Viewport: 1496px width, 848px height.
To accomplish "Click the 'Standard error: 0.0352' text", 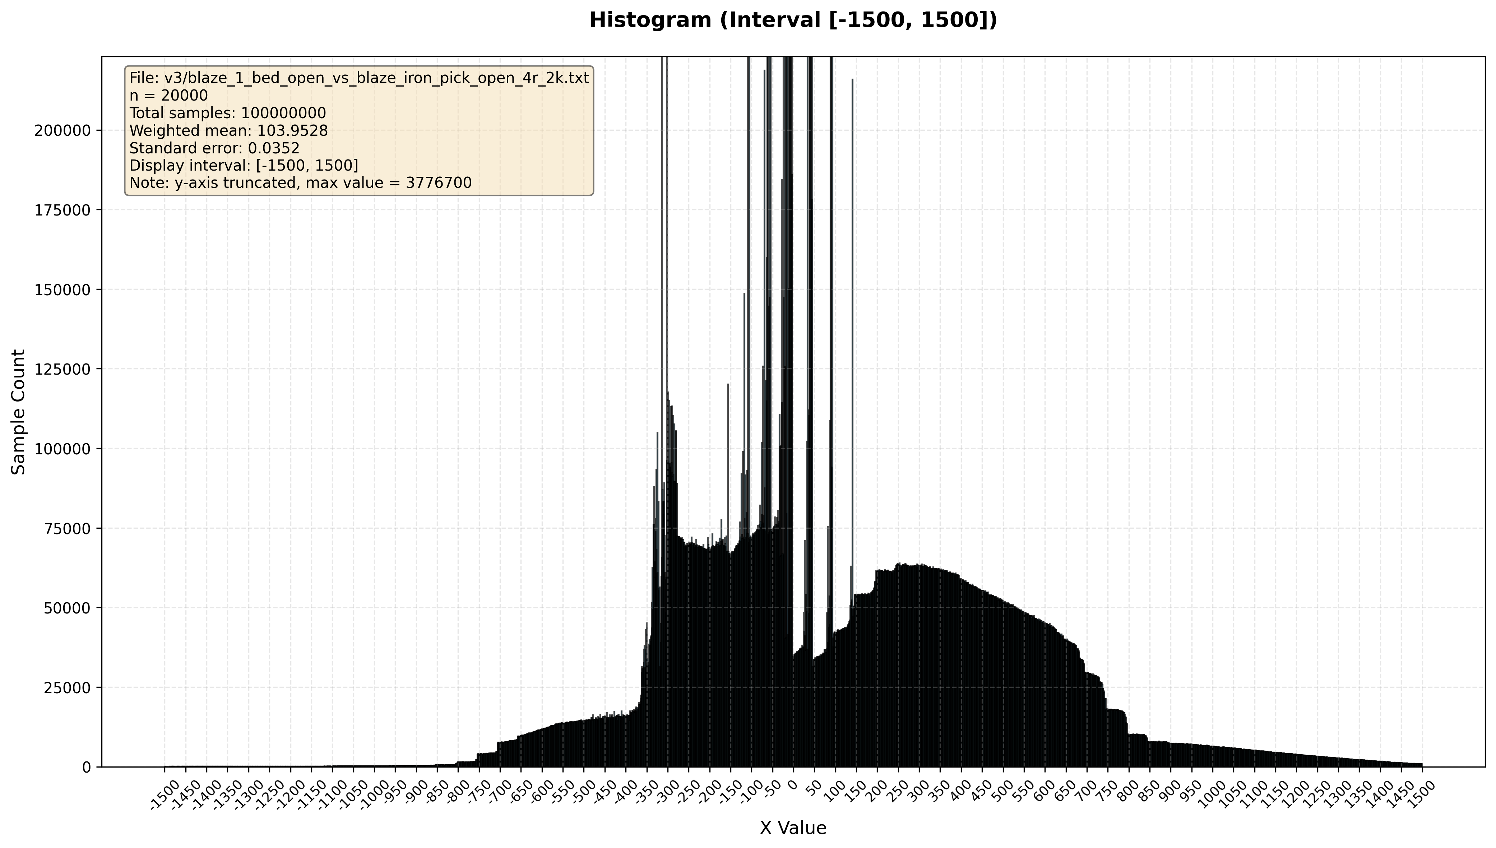I will (x=214, y=148).
